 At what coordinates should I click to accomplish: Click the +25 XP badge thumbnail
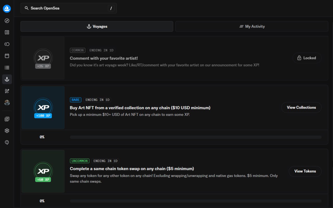coord(43,58)
